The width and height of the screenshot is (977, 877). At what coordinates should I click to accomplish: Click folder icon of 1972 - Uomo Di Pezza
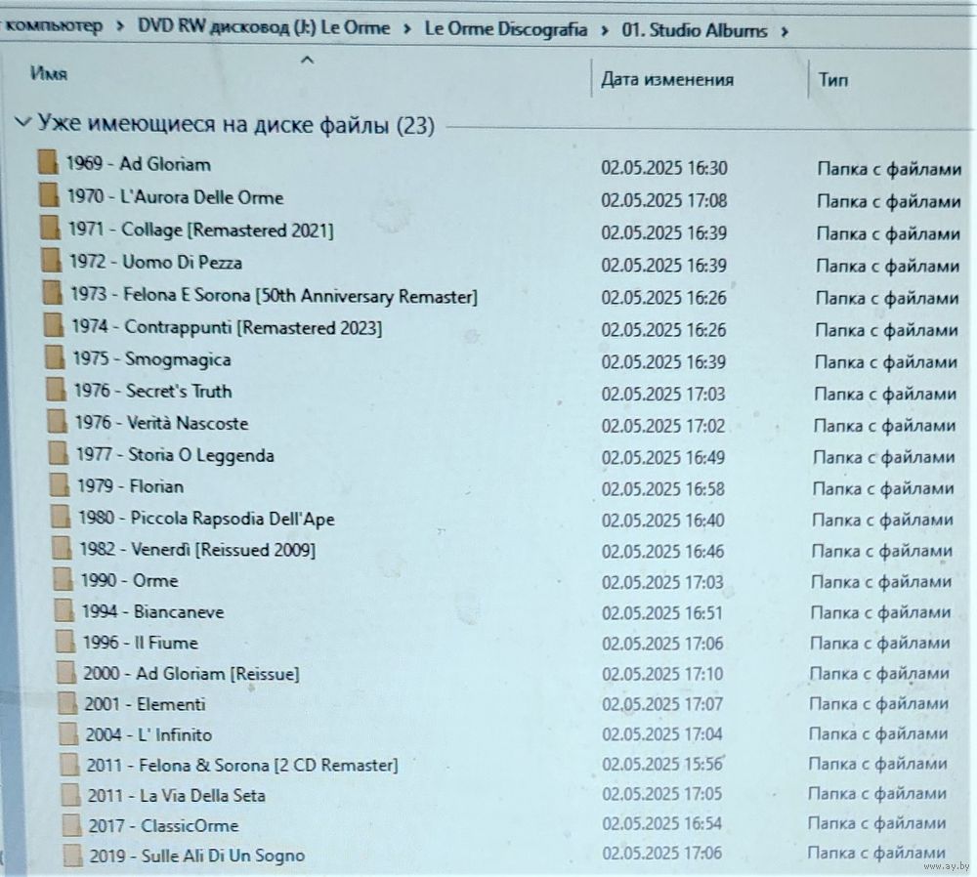point(51,260)
